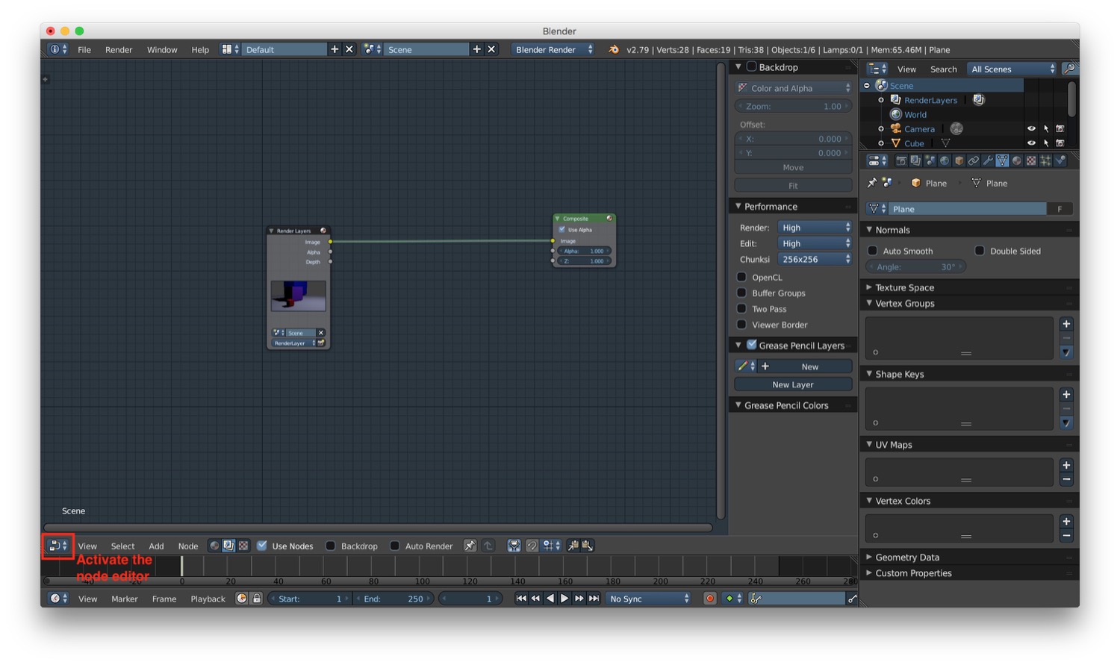Open the Edit quality dropdown
The height and width of the screenshot is (665, 1120).
pyautogui.click(x=815, y=243)
